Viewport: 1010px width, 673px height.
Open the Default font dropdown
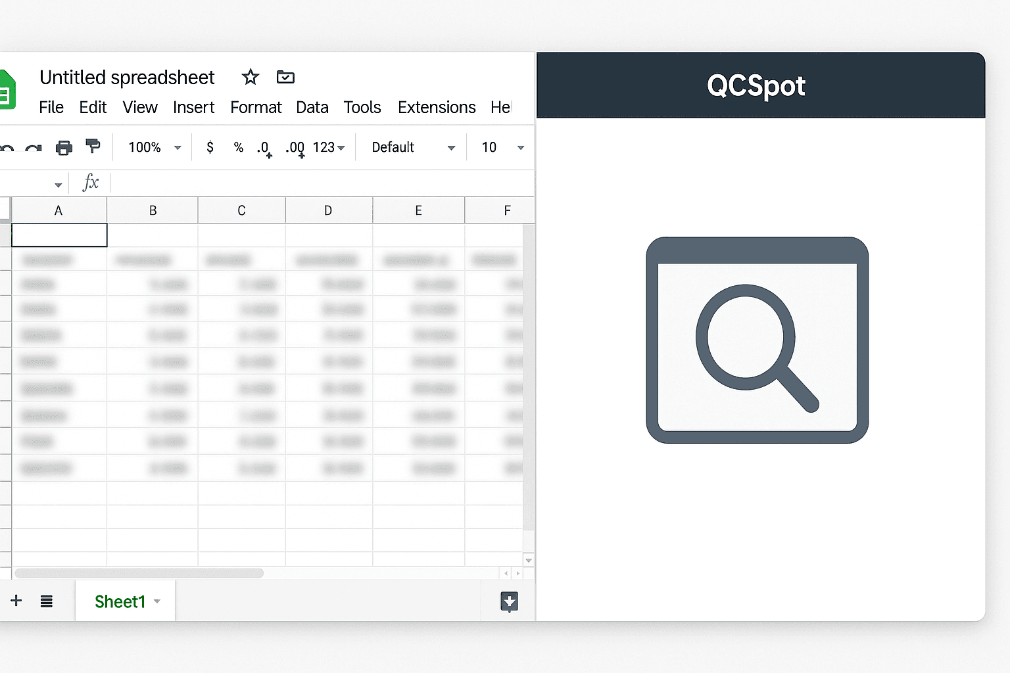point(412,147)
